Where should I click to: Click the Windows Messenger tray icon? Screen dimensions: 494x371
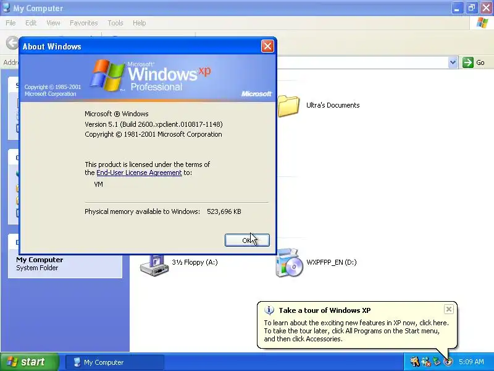click(426, 362)
